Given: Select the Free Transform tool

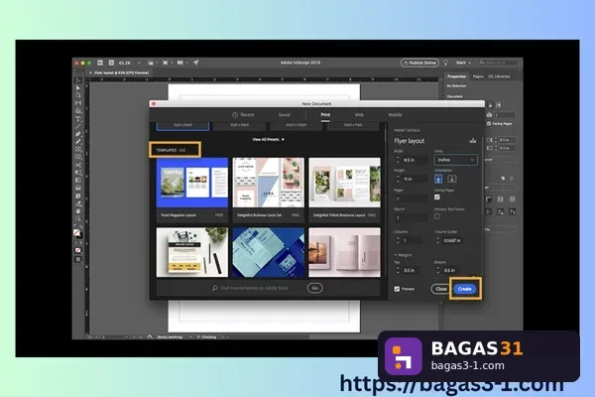Looking at the screenshot, I should pos(78,173).
